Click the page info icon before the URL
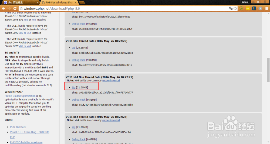The image size is (270, 144). [x=21, y=8]
